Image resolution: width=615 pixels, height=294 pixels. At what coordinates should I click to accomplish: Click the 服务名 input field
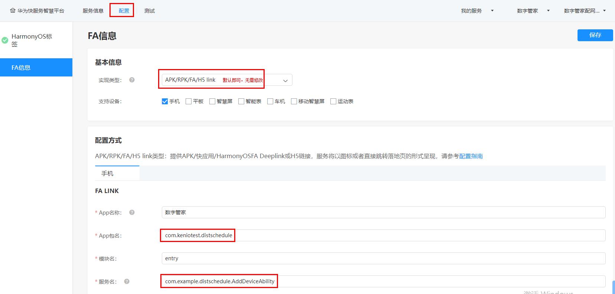[x=383, y=281]
